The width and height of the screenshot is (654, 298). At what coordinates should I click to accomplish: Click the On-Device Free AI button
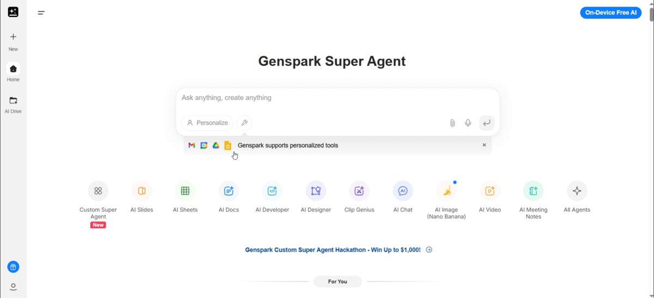pyautogui.click(x=610, y=13)
